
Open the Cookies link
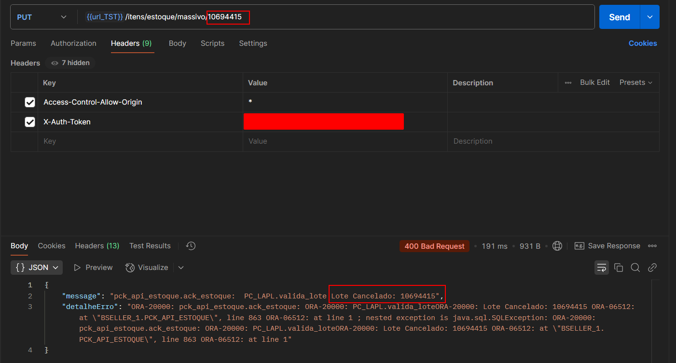(x=642, y=43)
